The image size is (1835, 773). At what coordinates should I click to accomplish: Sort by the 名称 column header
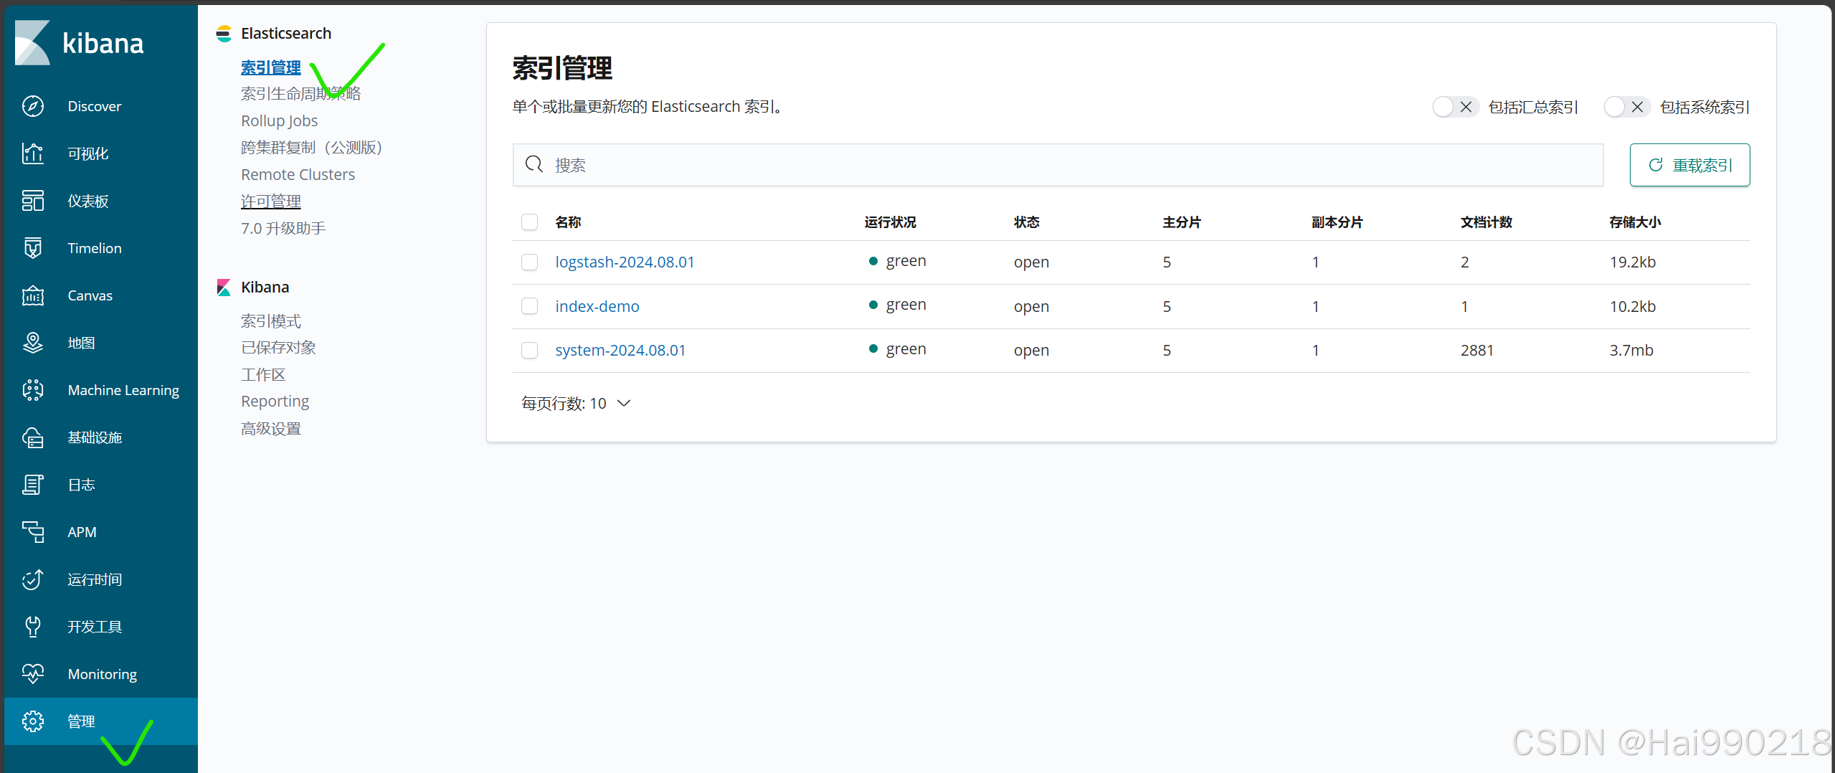(569, 222)
